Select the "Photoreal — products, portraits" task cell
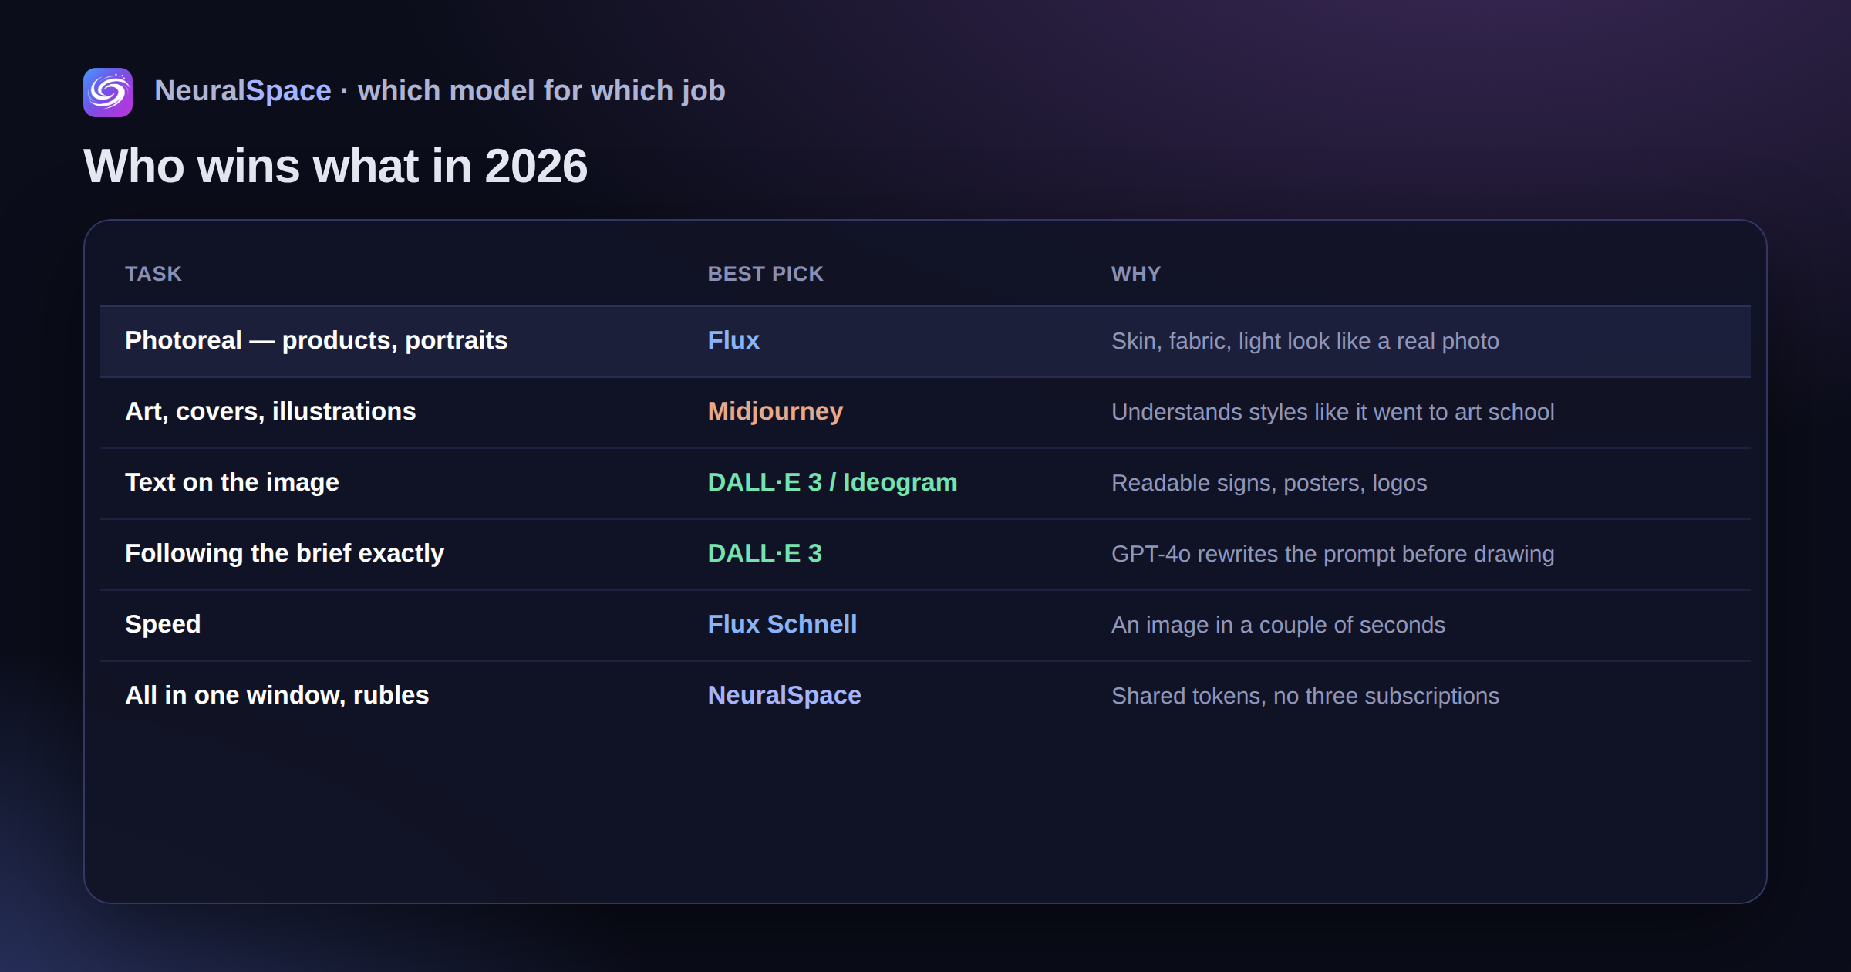This screenshot has width=1851, height=972. tap(316, 340)
